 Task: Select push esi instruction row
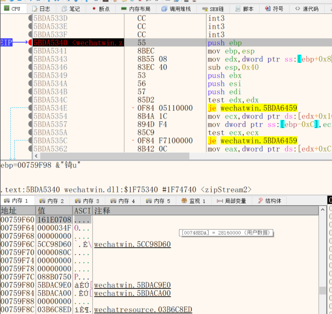pos(224,84)
